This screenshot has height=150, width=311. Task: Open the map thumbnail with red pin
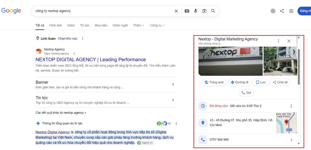[286, 123]
